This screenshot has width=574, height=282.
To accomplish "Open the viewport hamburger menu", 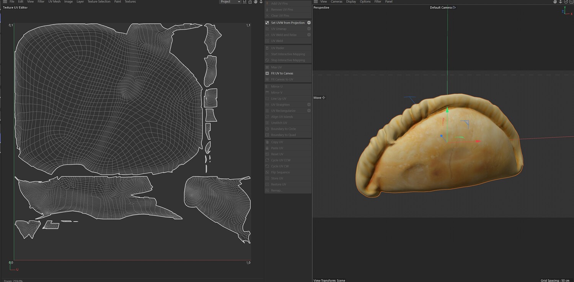I will [x=316, y=2].
